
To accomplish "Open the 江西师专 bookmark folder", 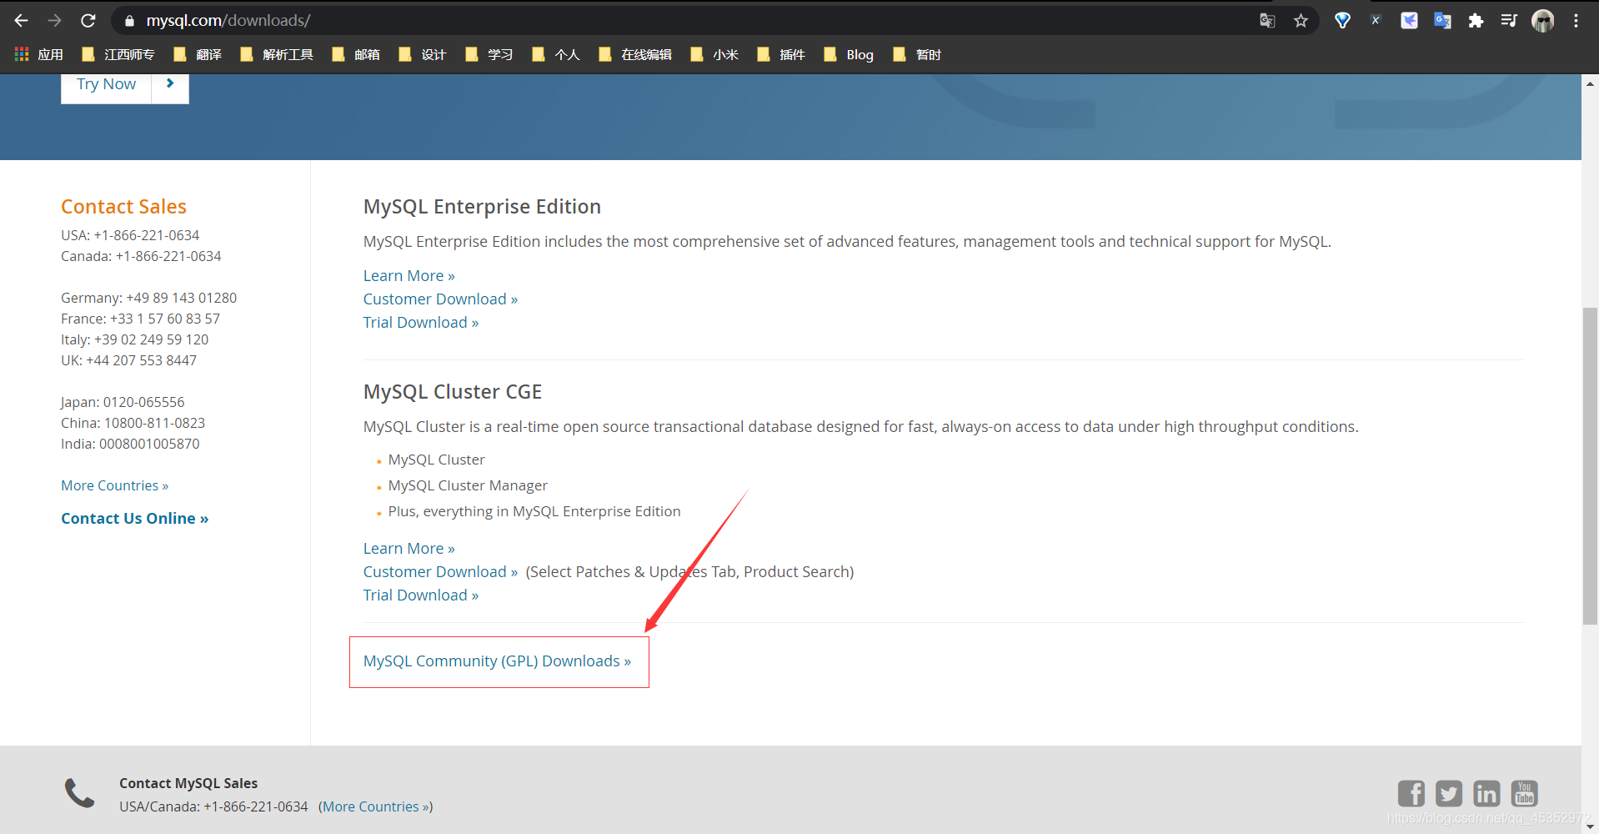I will pyautogui.click(x=118, y=55).
